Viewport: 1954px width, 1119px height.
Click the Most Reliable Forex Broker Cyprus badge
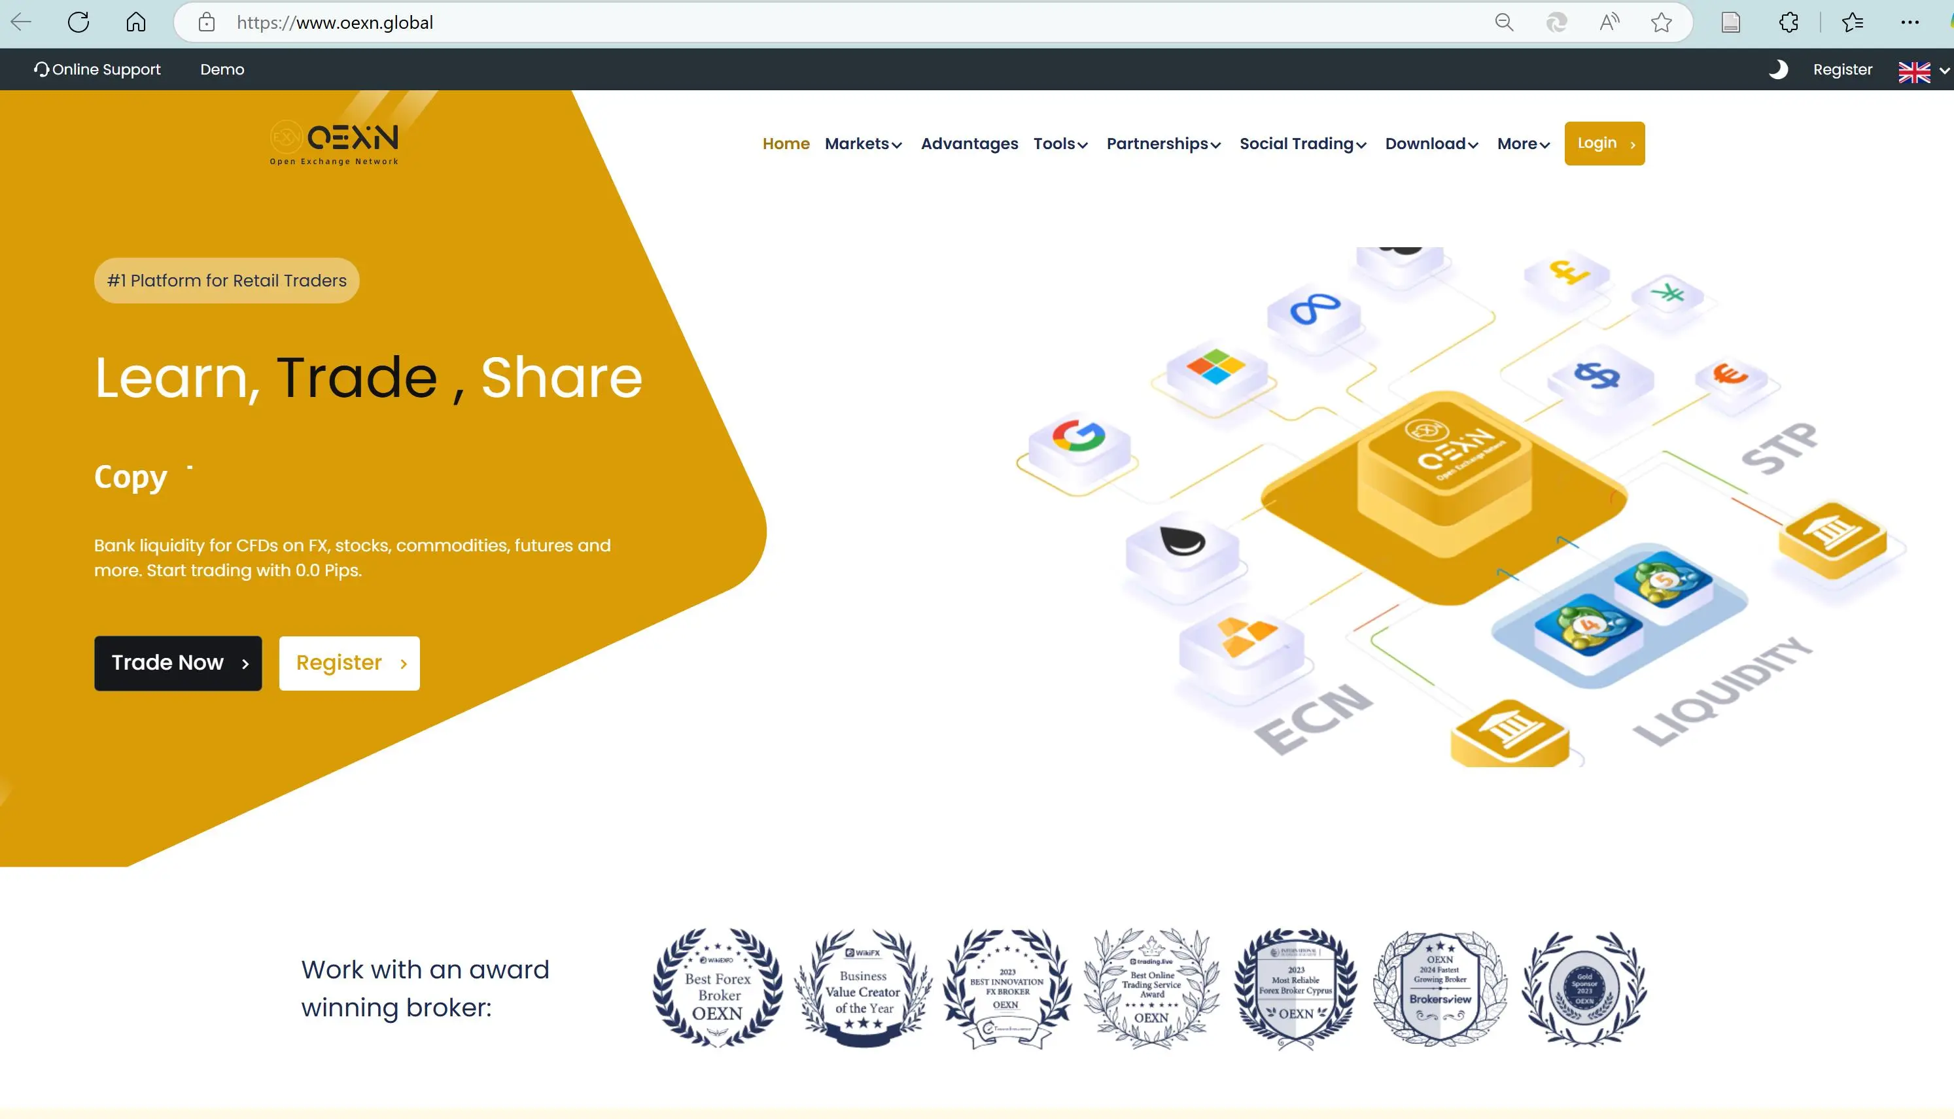[1296, 988]
